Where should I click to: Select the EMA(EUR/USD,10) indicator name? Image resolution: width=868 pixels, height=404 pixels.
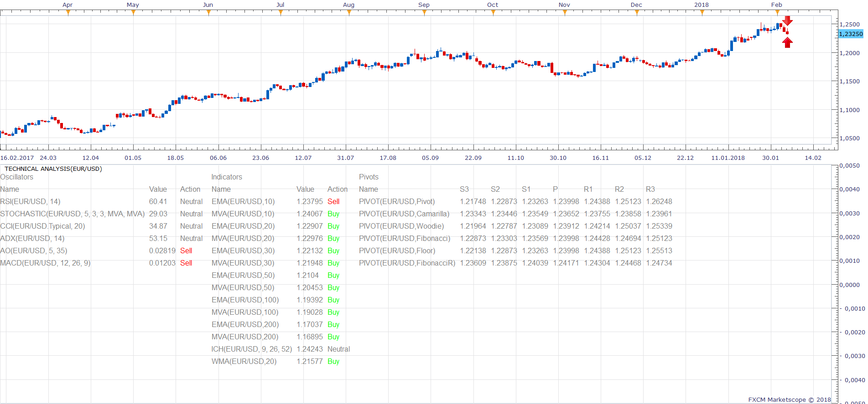click(x=243, y=201)
